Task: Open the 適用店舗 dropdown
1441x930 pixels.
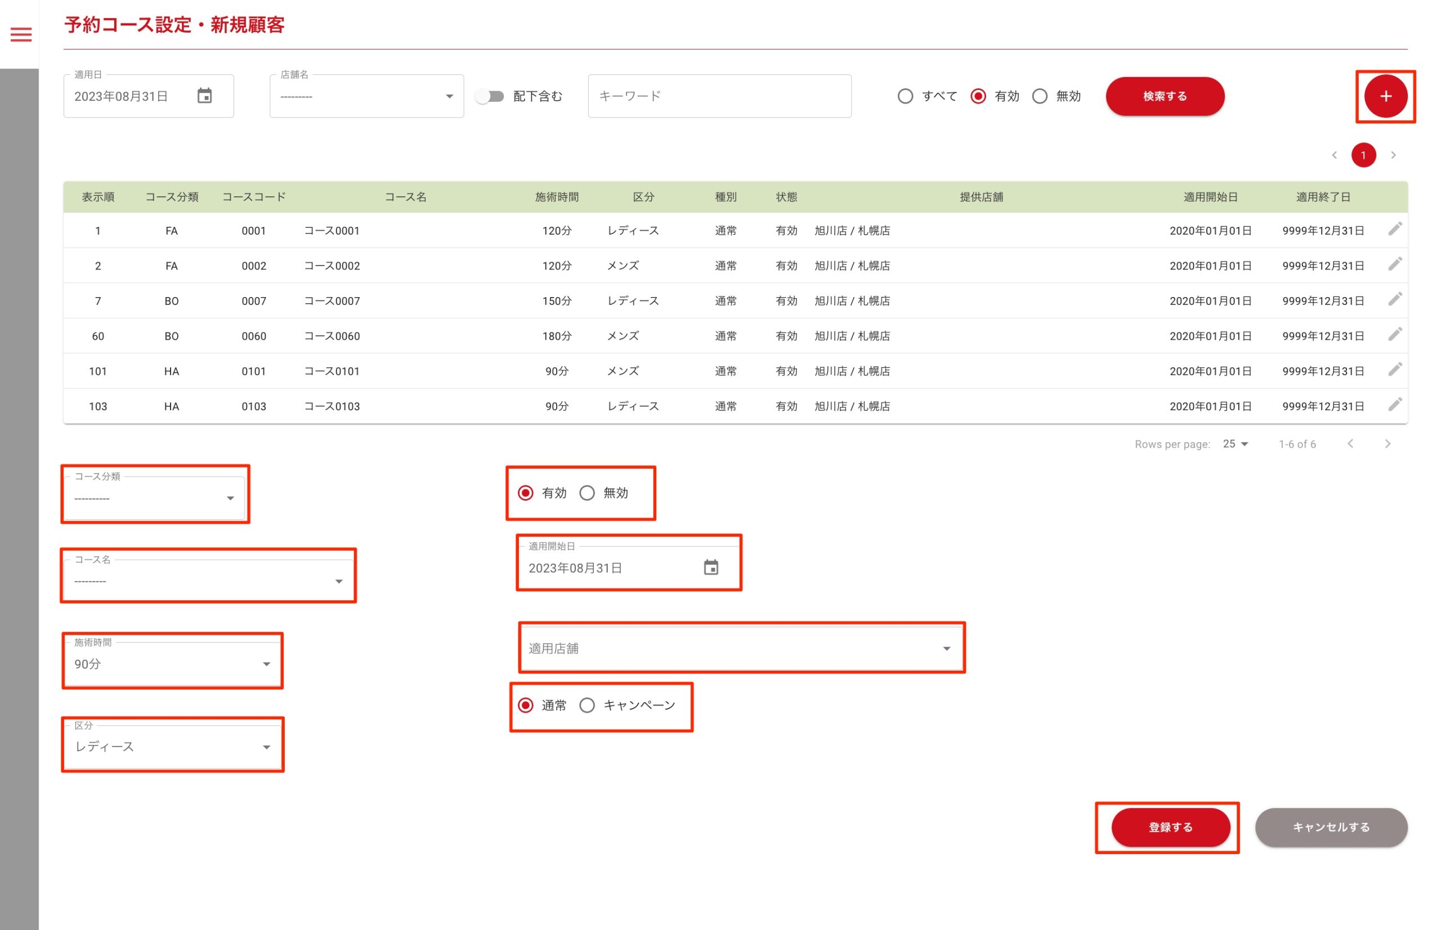Action: [740, 649]
